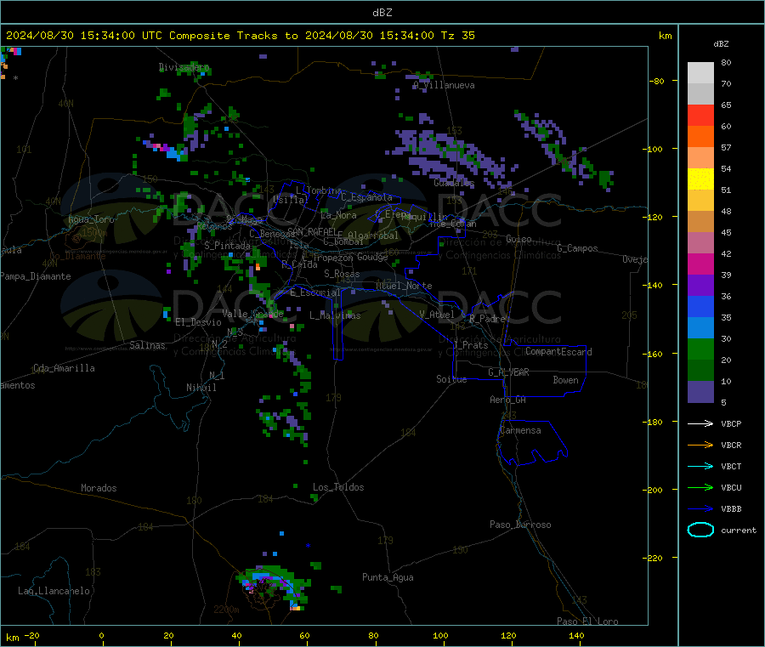Click the orange VBCR arrow legend icon
Viewport: 765px width, 647px height.
pyautogui.click(x=700, y=445)
